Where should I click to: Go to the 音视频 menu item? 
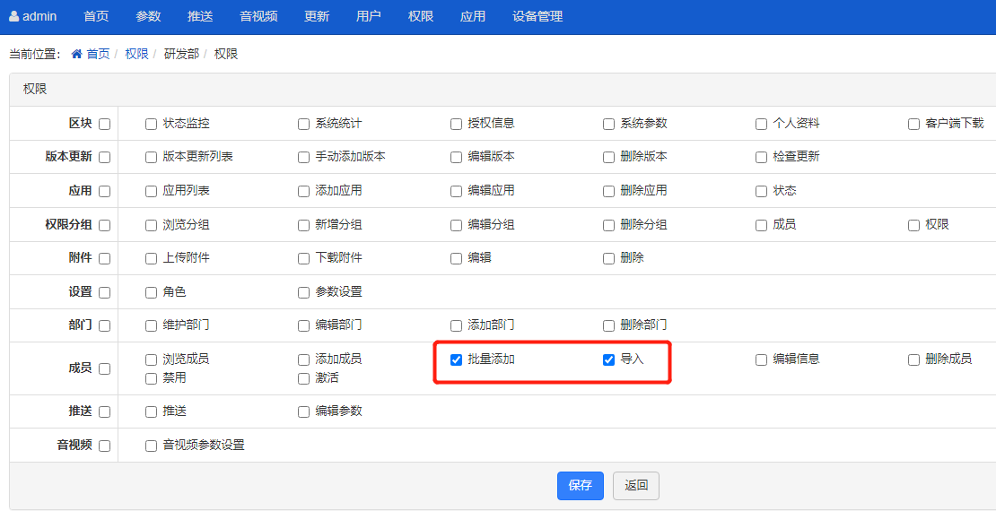pyautogui.click(x=258, y=16)
